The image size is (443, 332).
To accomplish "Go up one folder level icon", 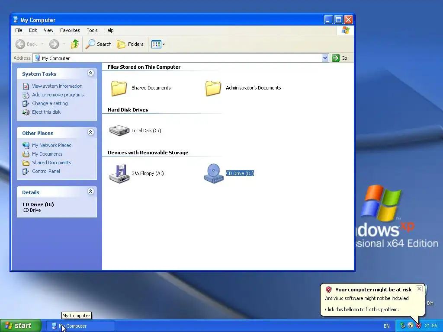I will click(75, 44).
